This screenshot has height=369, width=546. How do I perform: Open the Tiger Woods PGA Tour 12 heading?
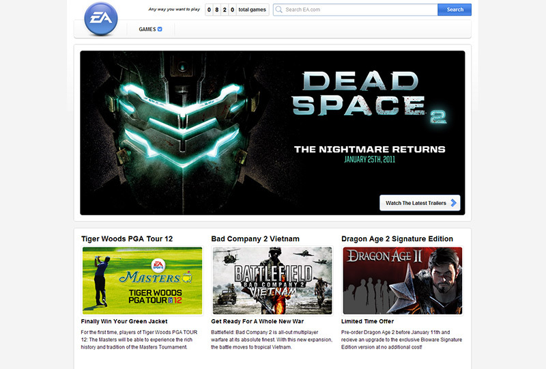click(127, 239)
